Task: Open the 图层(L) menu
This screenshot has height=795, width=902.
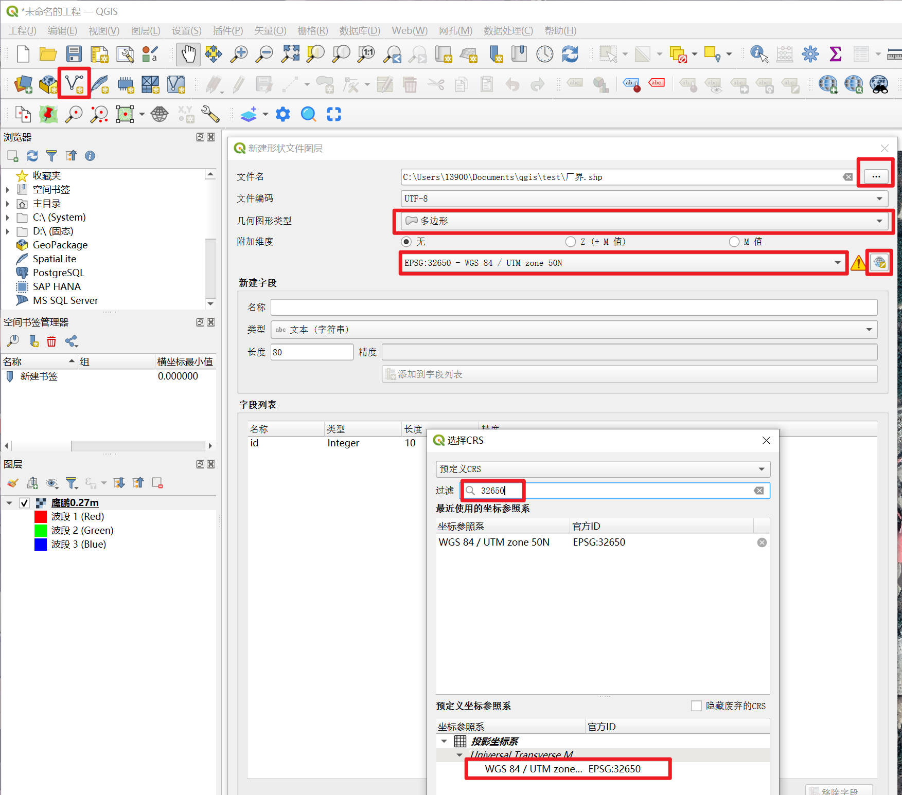Action: tap(146, 30)
